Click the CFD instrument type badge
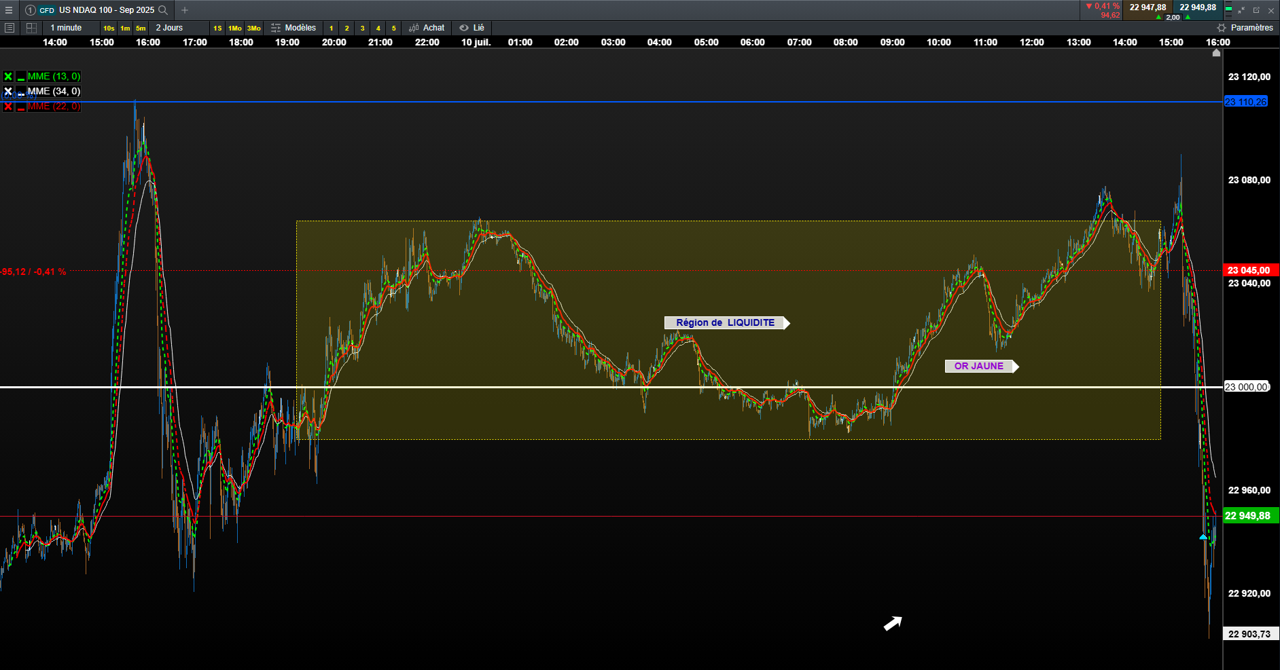The image size is (1280, 670). point(47,10)
